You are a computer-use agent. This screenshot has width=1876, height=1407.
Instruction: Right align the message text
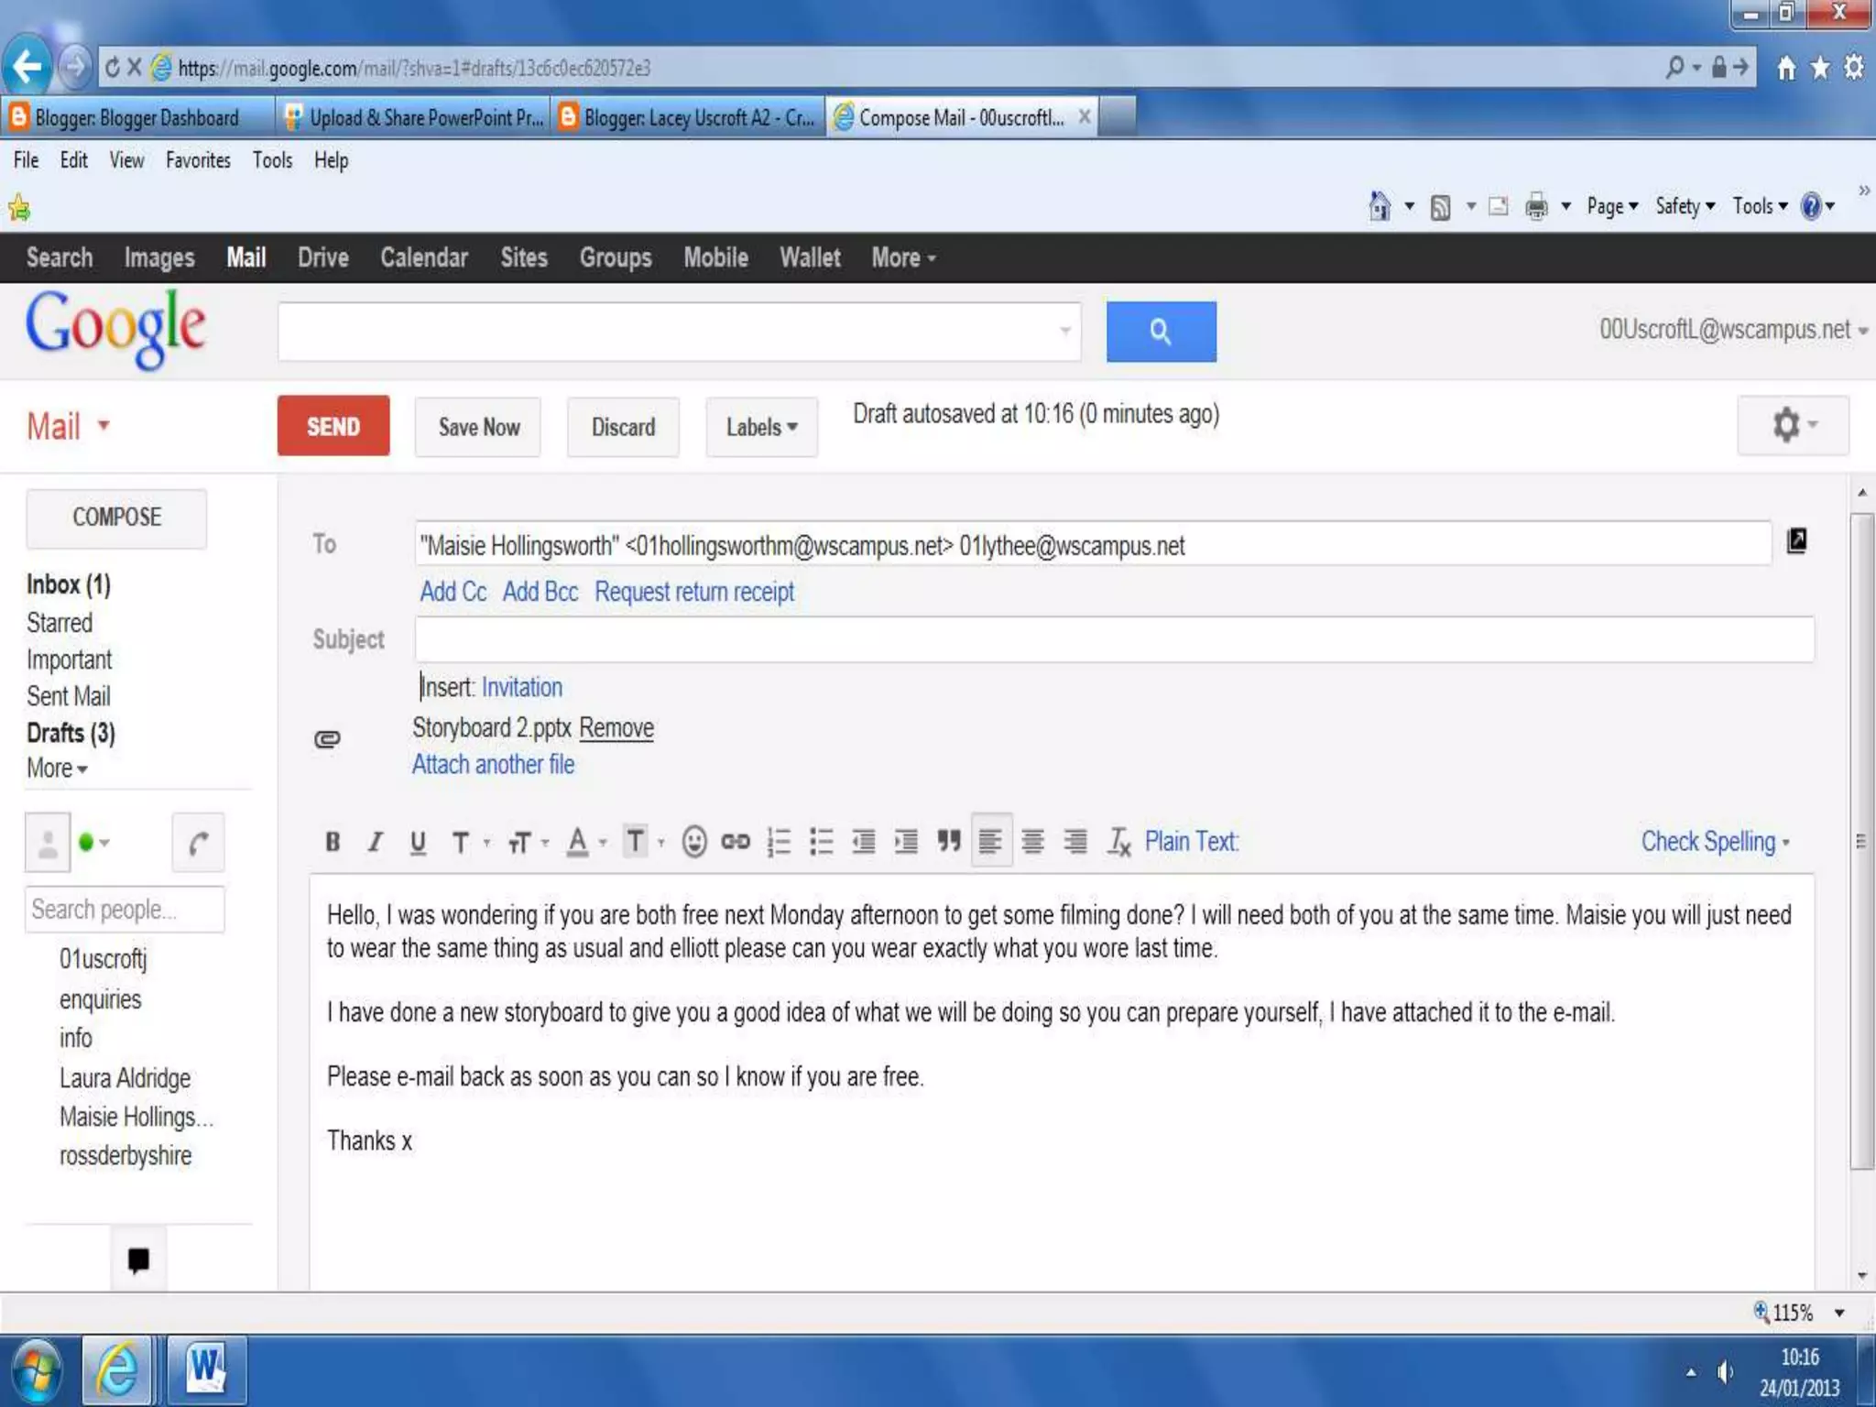[1075, 842]
